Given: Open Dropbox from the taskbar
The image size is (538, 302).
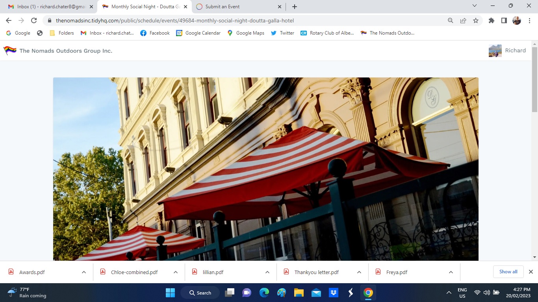Looking at the screenshot, I should 334,293.
